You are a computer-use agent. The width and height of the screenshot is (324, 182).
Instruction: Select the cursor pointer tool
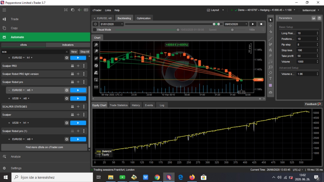pyautogui.click(x=270, y=20)
